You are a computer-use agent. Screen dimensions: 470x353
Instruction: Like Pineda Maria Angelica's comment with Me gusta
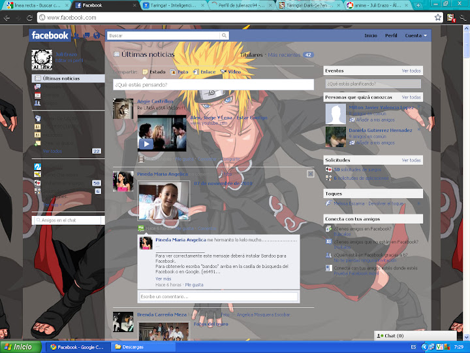[194, 285]
